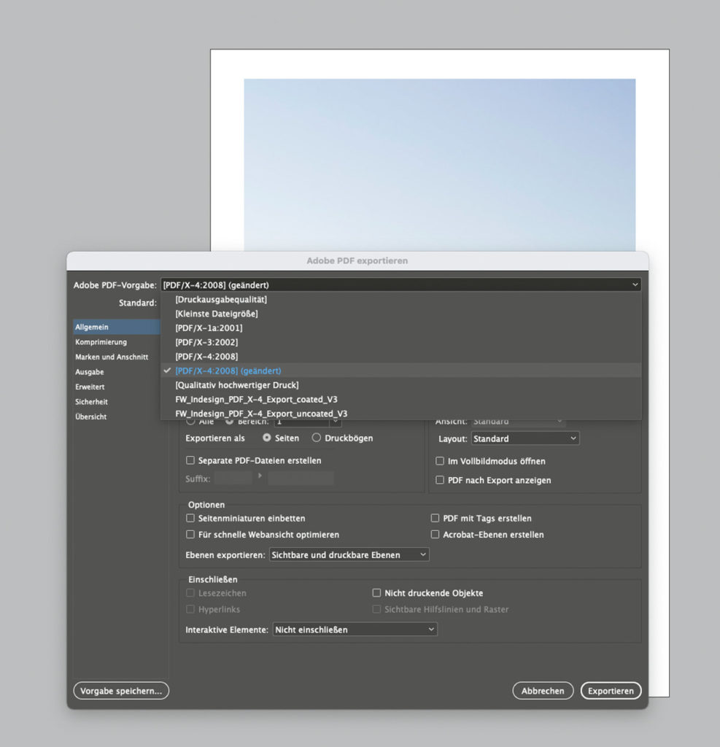Viewport: 720px width, 747px height.
Task: Click Exportieren button
Action: point(611,691)
